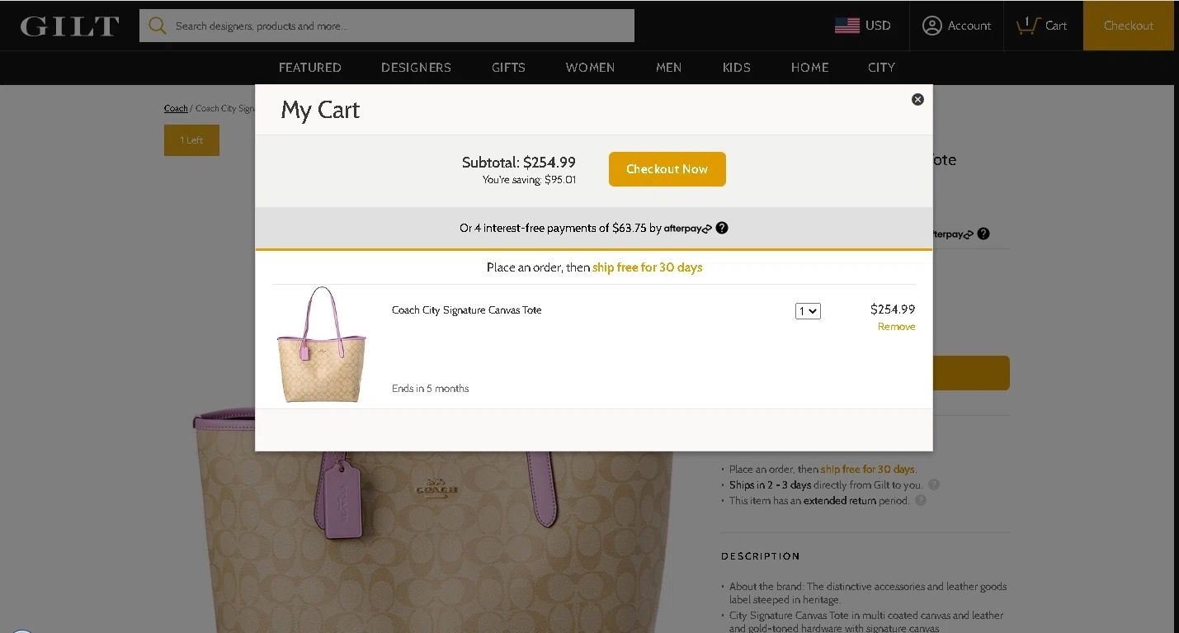Click help icon next to extended return period
Image resolution: width=1179 pixels, height=633 pixels.
click(x=921, y=500)
